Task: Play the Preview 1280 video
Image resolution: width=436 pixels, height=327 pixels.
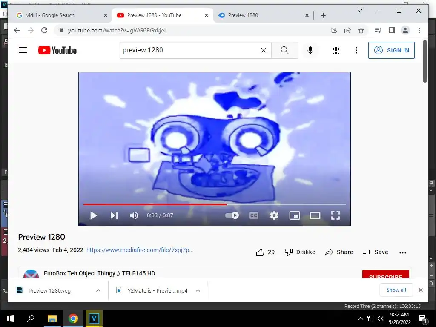Action: (93, 215)
